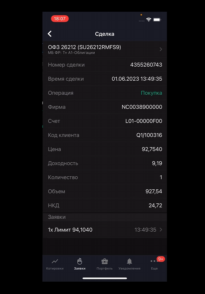
Task: Open the ОФЗ 26212 instrument row
Action: pos(100,49)
